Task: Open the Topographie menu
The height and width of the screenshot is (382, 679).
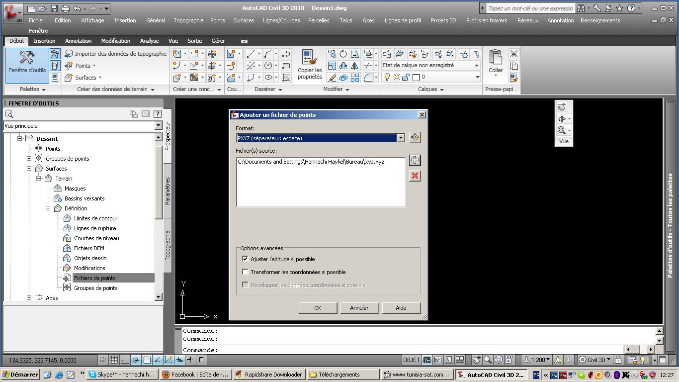Action: click(188, 20)
